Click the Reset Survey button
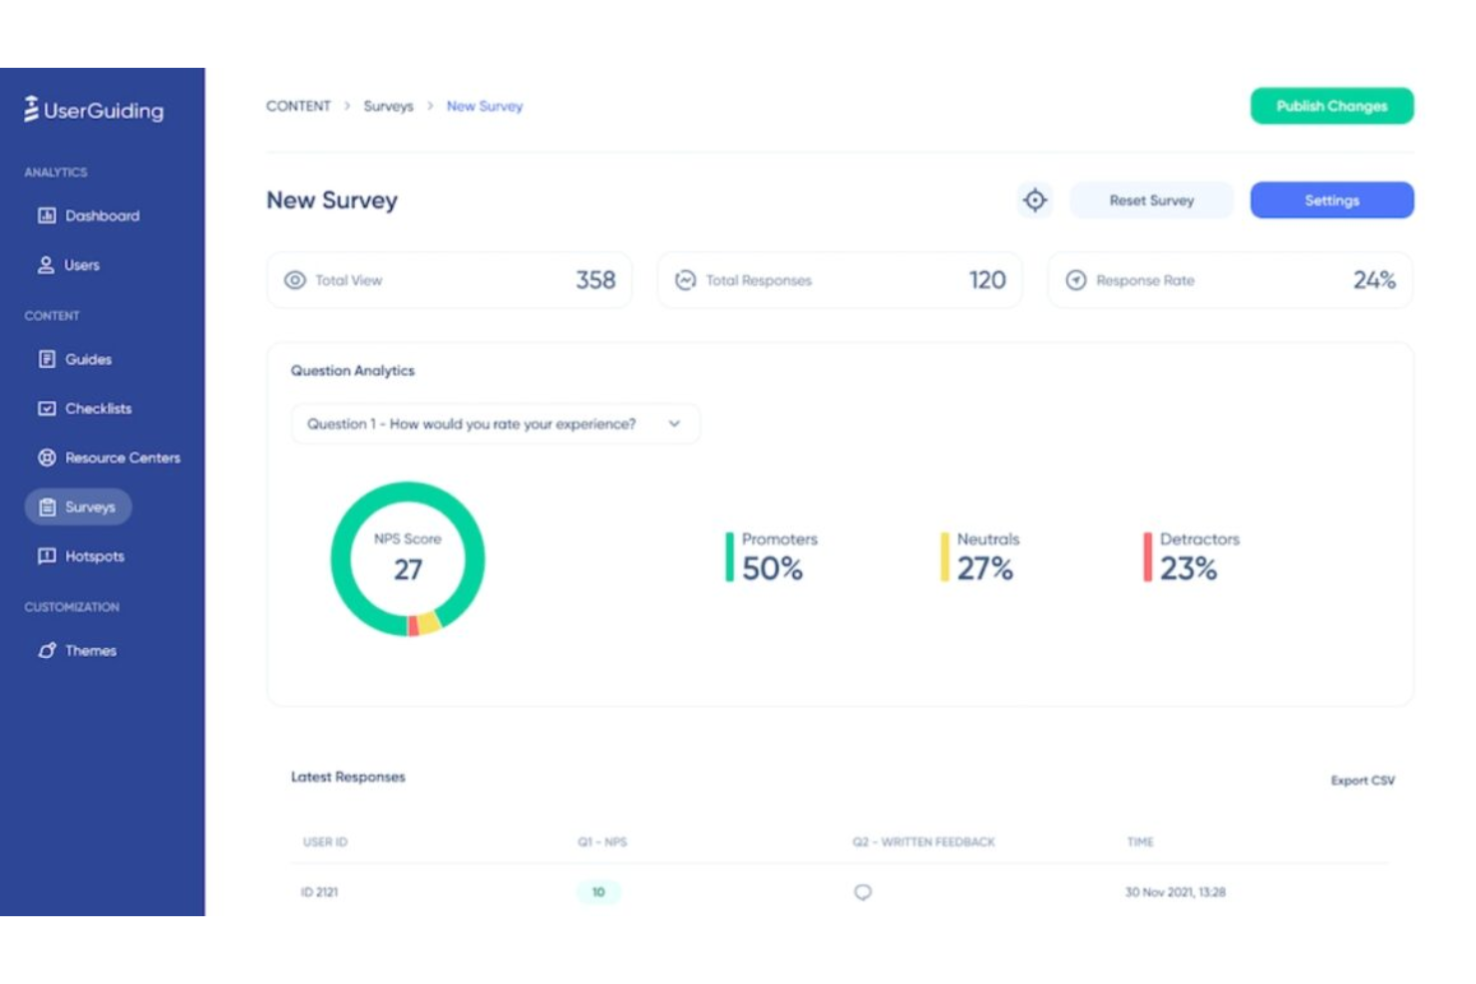Screen dimensions: 1476x984 (1151, 200)
